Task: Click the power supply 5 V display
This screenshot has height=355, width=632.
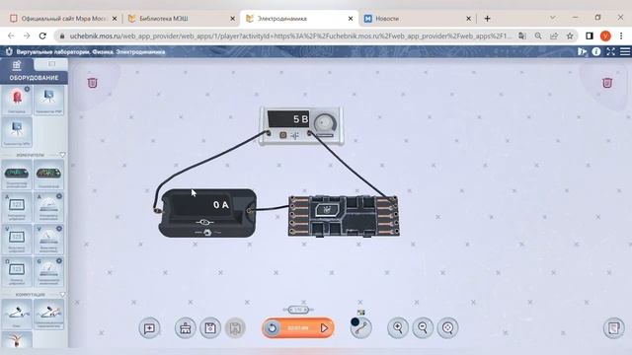Action: pos(288,119)
